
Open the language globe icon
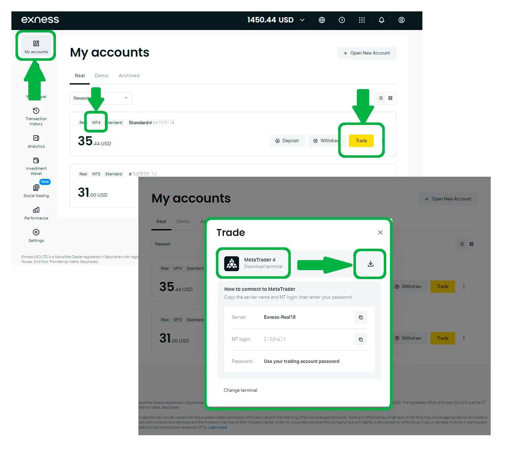[322, 20]
